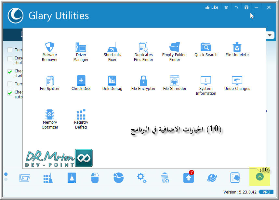Viewport: 279px width, 200px height.
Task: Show System Information
Action: click(x=206, y=86)
